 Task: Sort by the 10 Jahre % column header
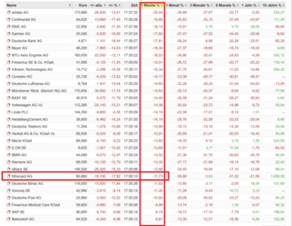(273, 5)
